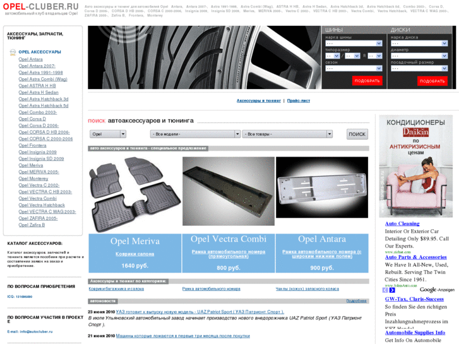The width and height of the screenshot is (459, 344).
Task: Open Opel Astra Hatchback 3d link
Action: 44,99
